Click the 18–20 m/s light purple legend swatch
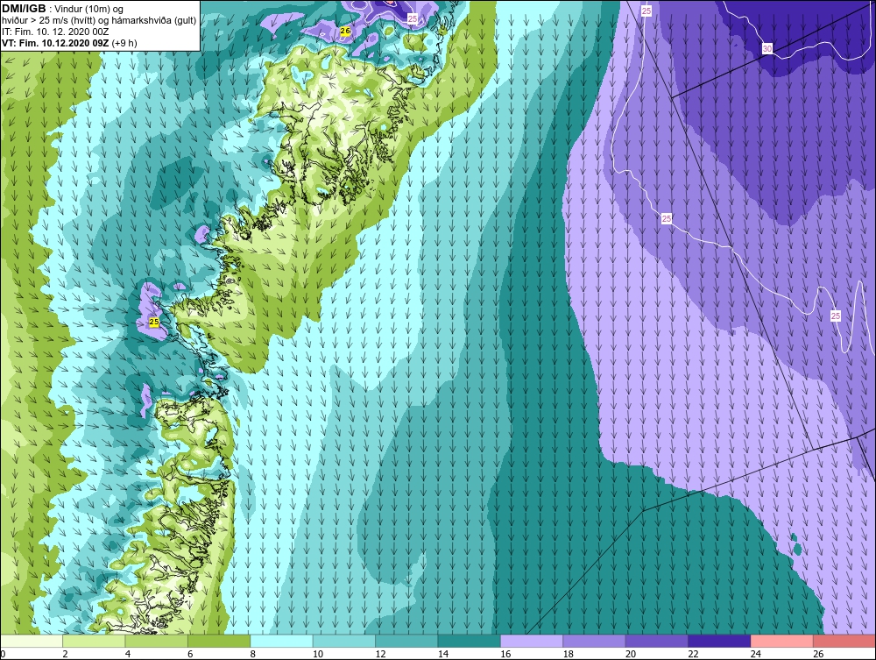Viewport: 876px width, 660px height. click(x=595, y=641)
